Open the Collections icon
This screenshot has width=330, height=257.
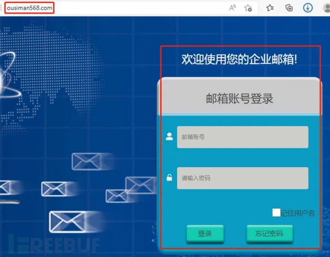tap(289, 8)
